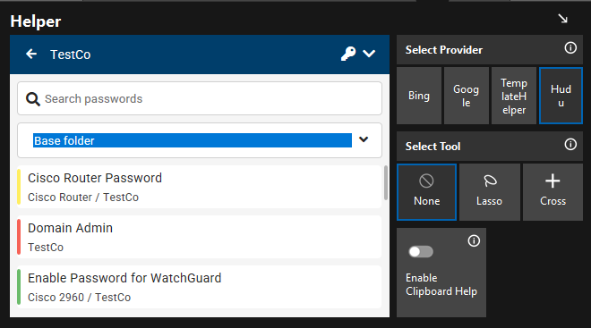Collapse the Helper panel with the diagonal arrow

[562, 19]
